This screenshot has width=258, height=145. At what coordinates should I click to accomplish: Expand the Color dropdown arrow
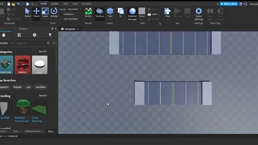point(142,20)
